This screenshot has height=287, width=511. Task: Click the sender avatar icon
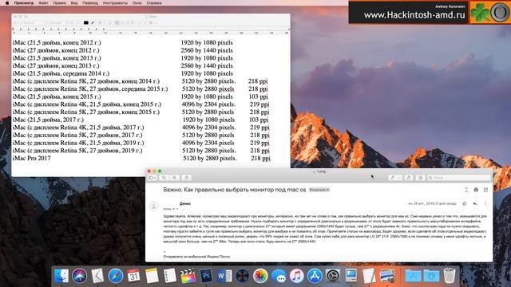coord(153,206)
